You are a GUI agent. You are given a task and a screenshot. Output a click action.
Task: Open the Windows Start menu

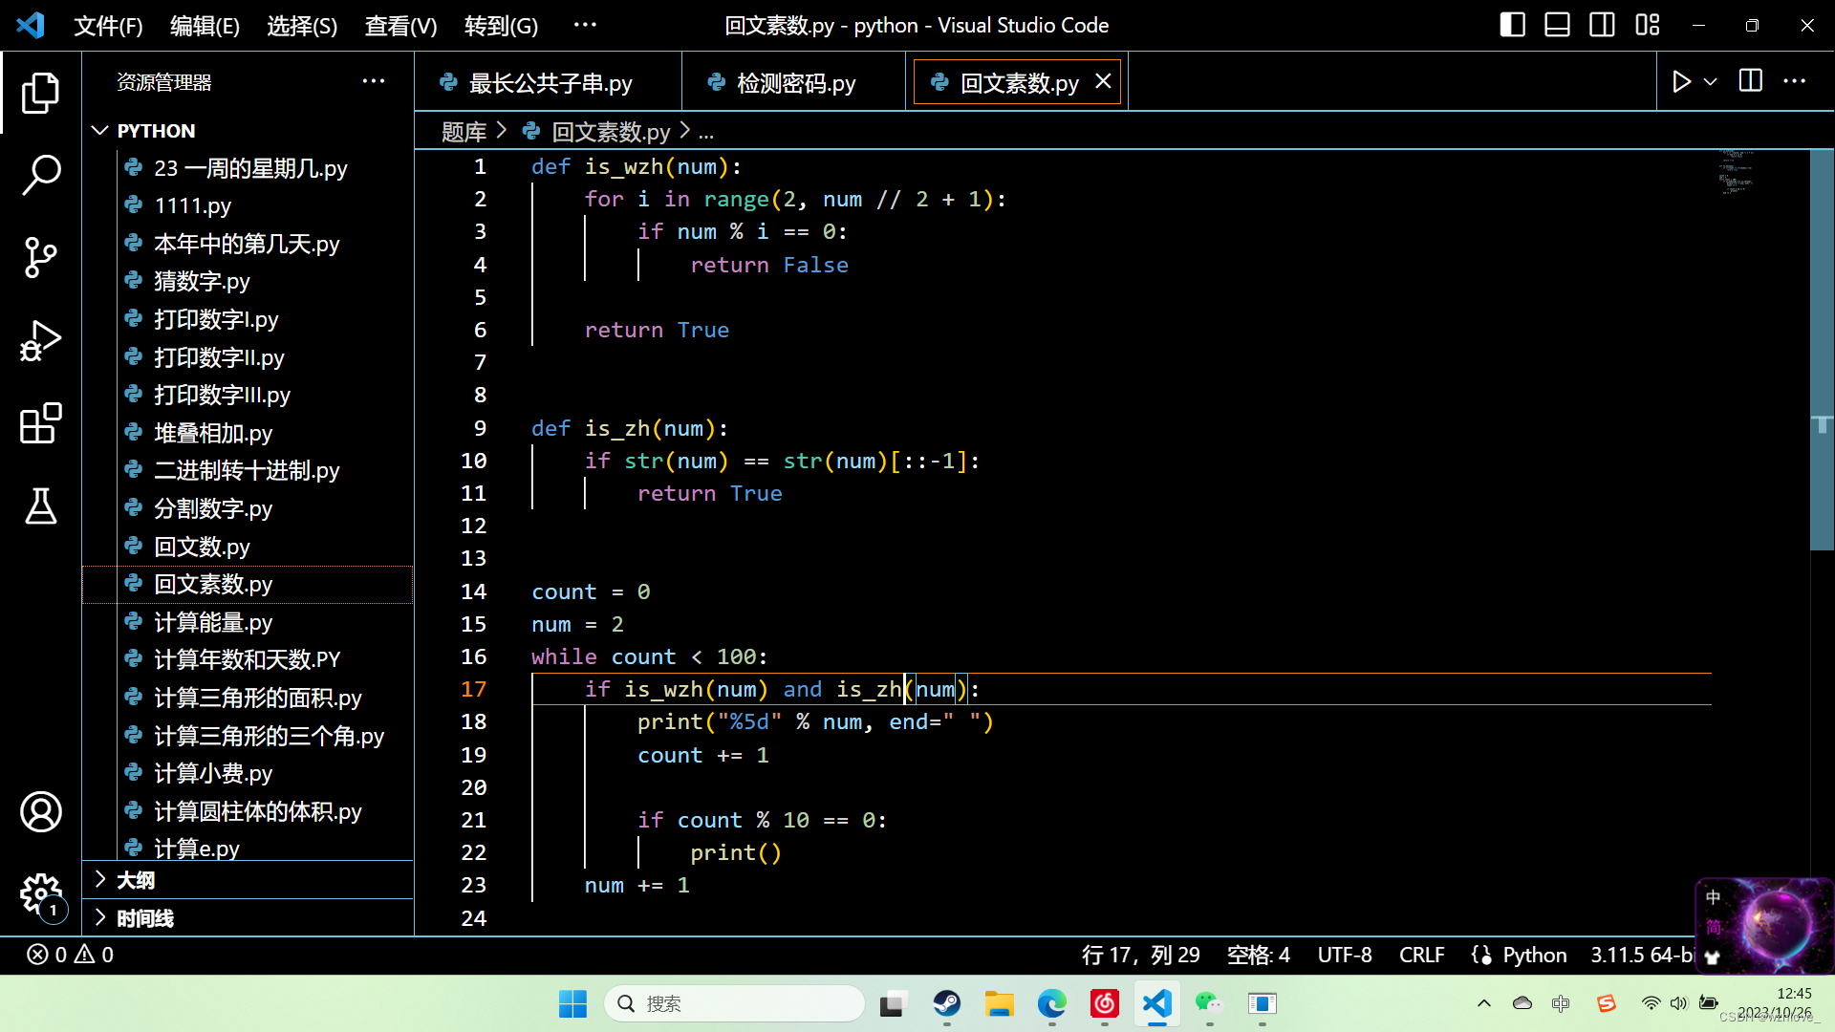point(572,1003)
